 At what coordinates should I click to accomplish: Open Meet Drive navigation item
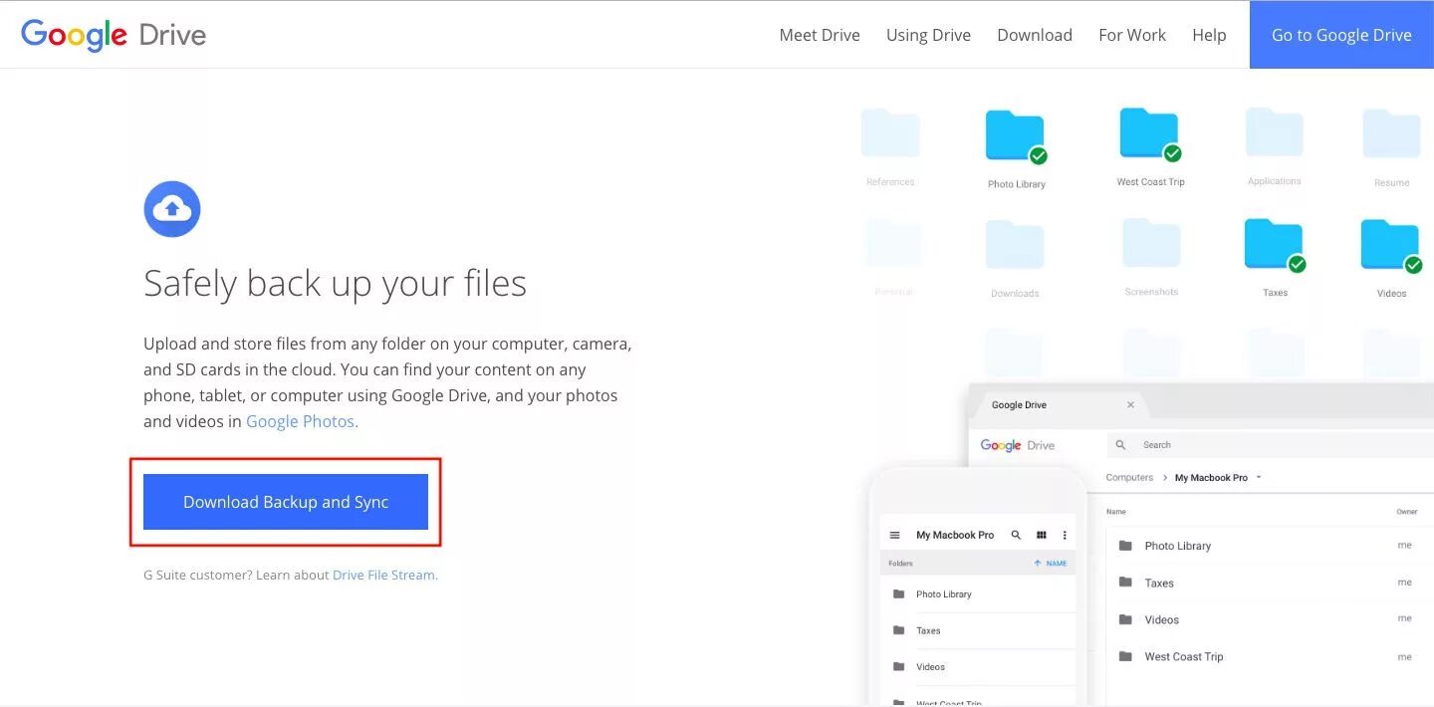(x=820, y=35)
